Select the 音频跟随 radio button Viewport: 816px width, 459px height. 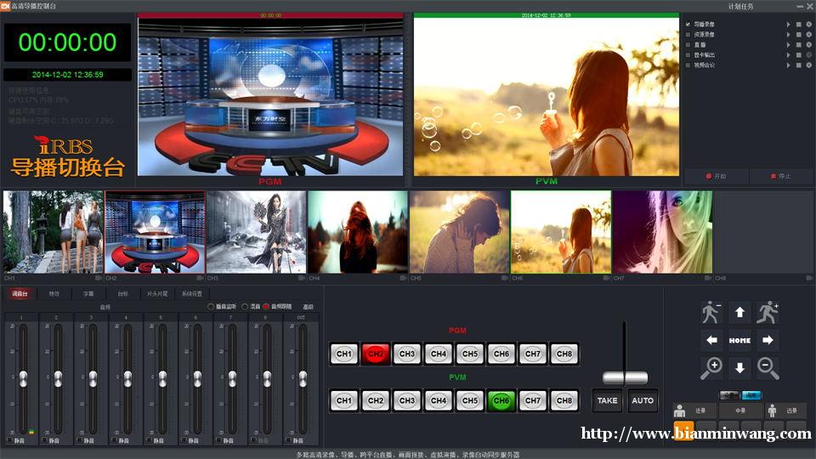[x=266, y=307]
